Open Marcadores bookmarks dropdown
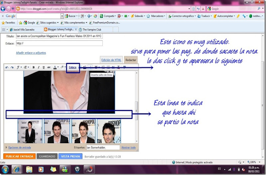The image size is (266, 175). tap(156, 16)
